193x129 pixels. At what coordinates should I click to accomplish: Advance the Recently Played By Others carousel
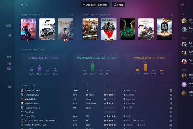pos(172,15)
